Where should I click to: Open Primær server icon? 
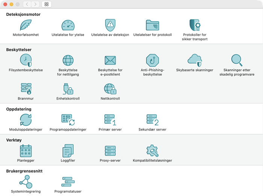(110, 120)
